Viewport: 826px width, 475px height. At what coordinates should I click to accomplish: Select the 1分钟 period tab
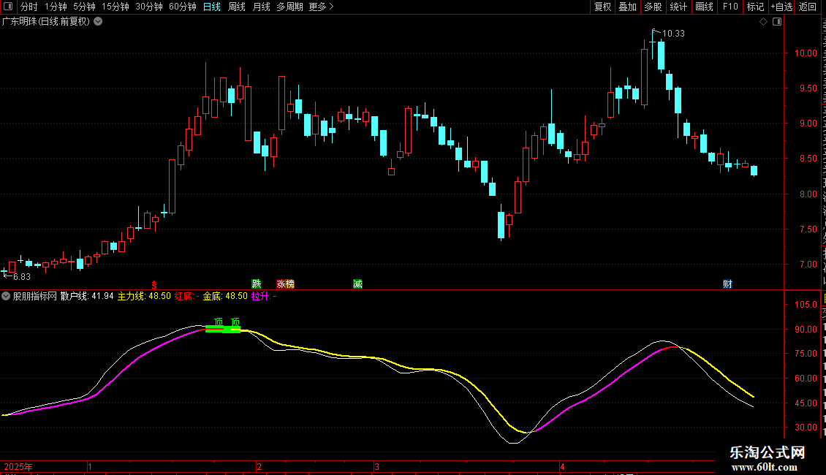(x=56, y=7)
